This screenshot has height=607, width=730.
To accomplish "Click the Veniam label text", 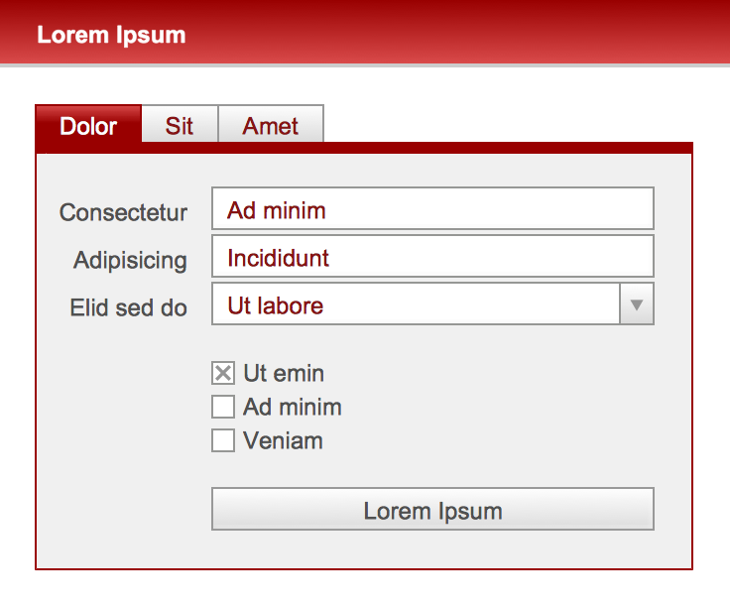I will (283, 440).
